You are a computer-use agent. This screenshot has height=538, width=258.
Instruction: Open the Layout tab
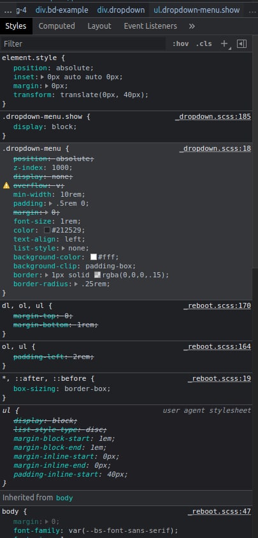coord(99,26)
